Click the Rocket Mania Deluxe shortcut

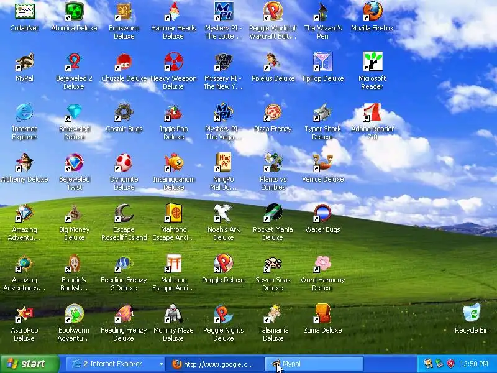273,213
